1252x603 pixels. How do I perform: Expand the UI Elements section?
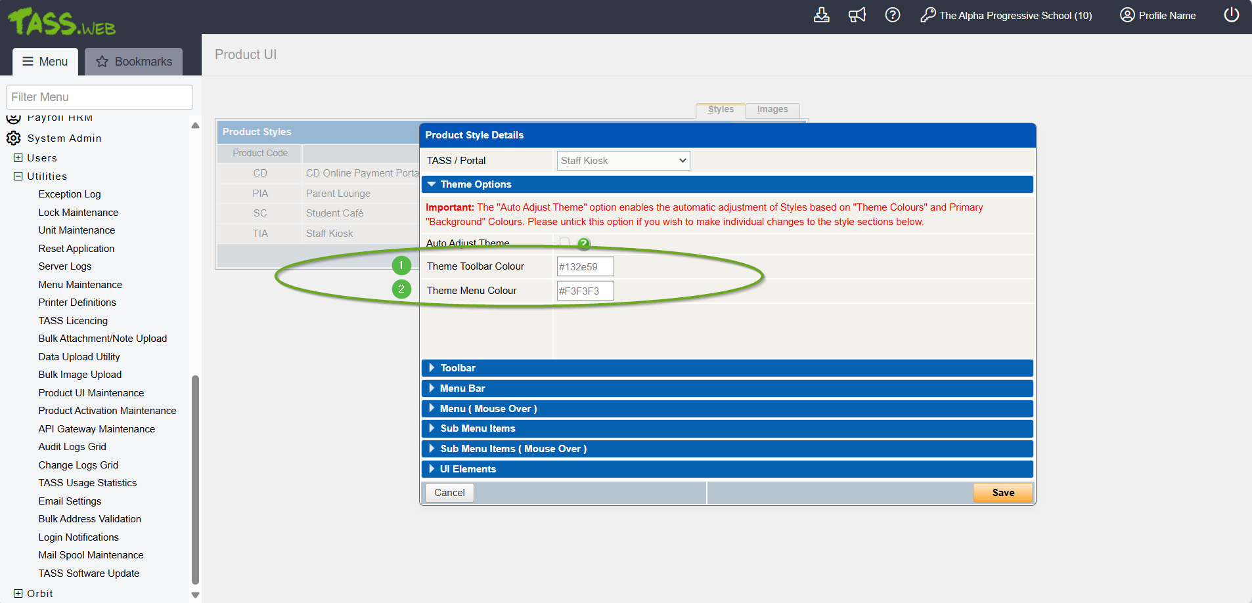click(468, 469)
